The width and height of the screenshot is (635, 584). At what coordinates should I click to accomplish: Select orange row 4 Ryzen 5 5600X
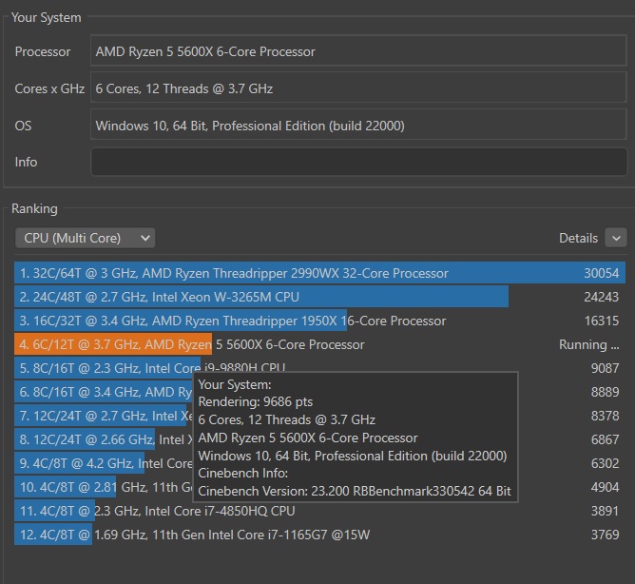click(x=319, y=344)
